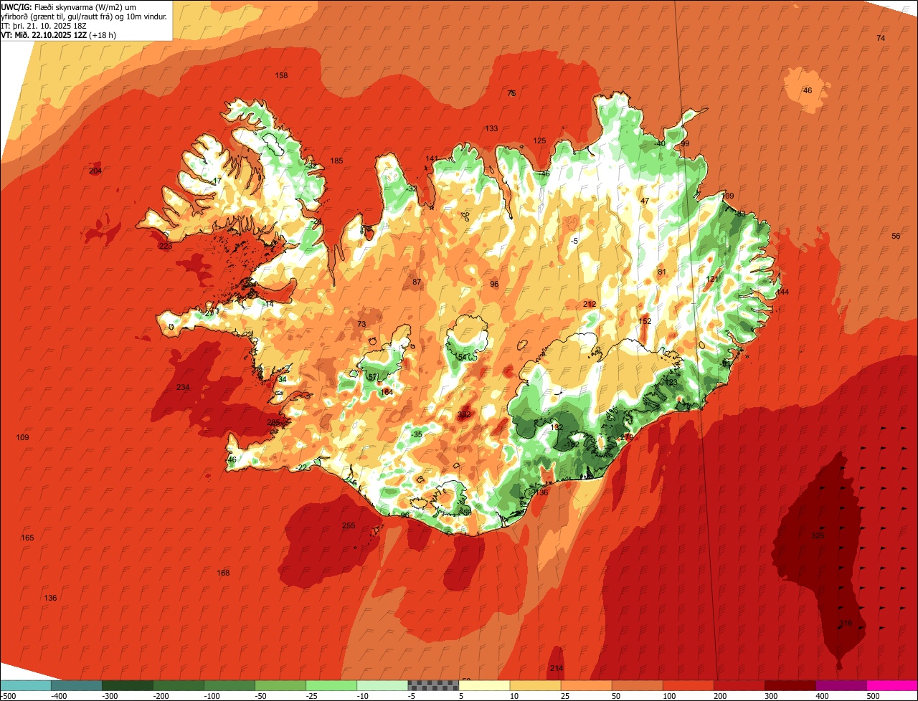Screen dimensions: 918x701
Task: Click the map value 81
Action: pyautogui.click(x=662, y=272)
